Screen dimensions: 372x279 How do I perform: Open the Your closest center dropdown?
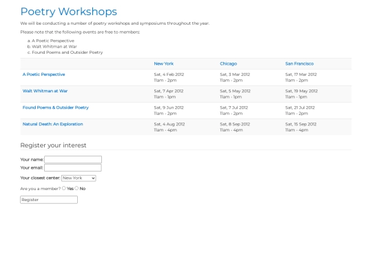click(79, 178)
